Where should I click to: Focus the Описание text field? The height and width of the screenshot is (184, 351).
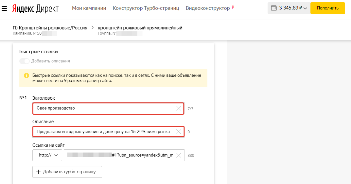[103, 132]
